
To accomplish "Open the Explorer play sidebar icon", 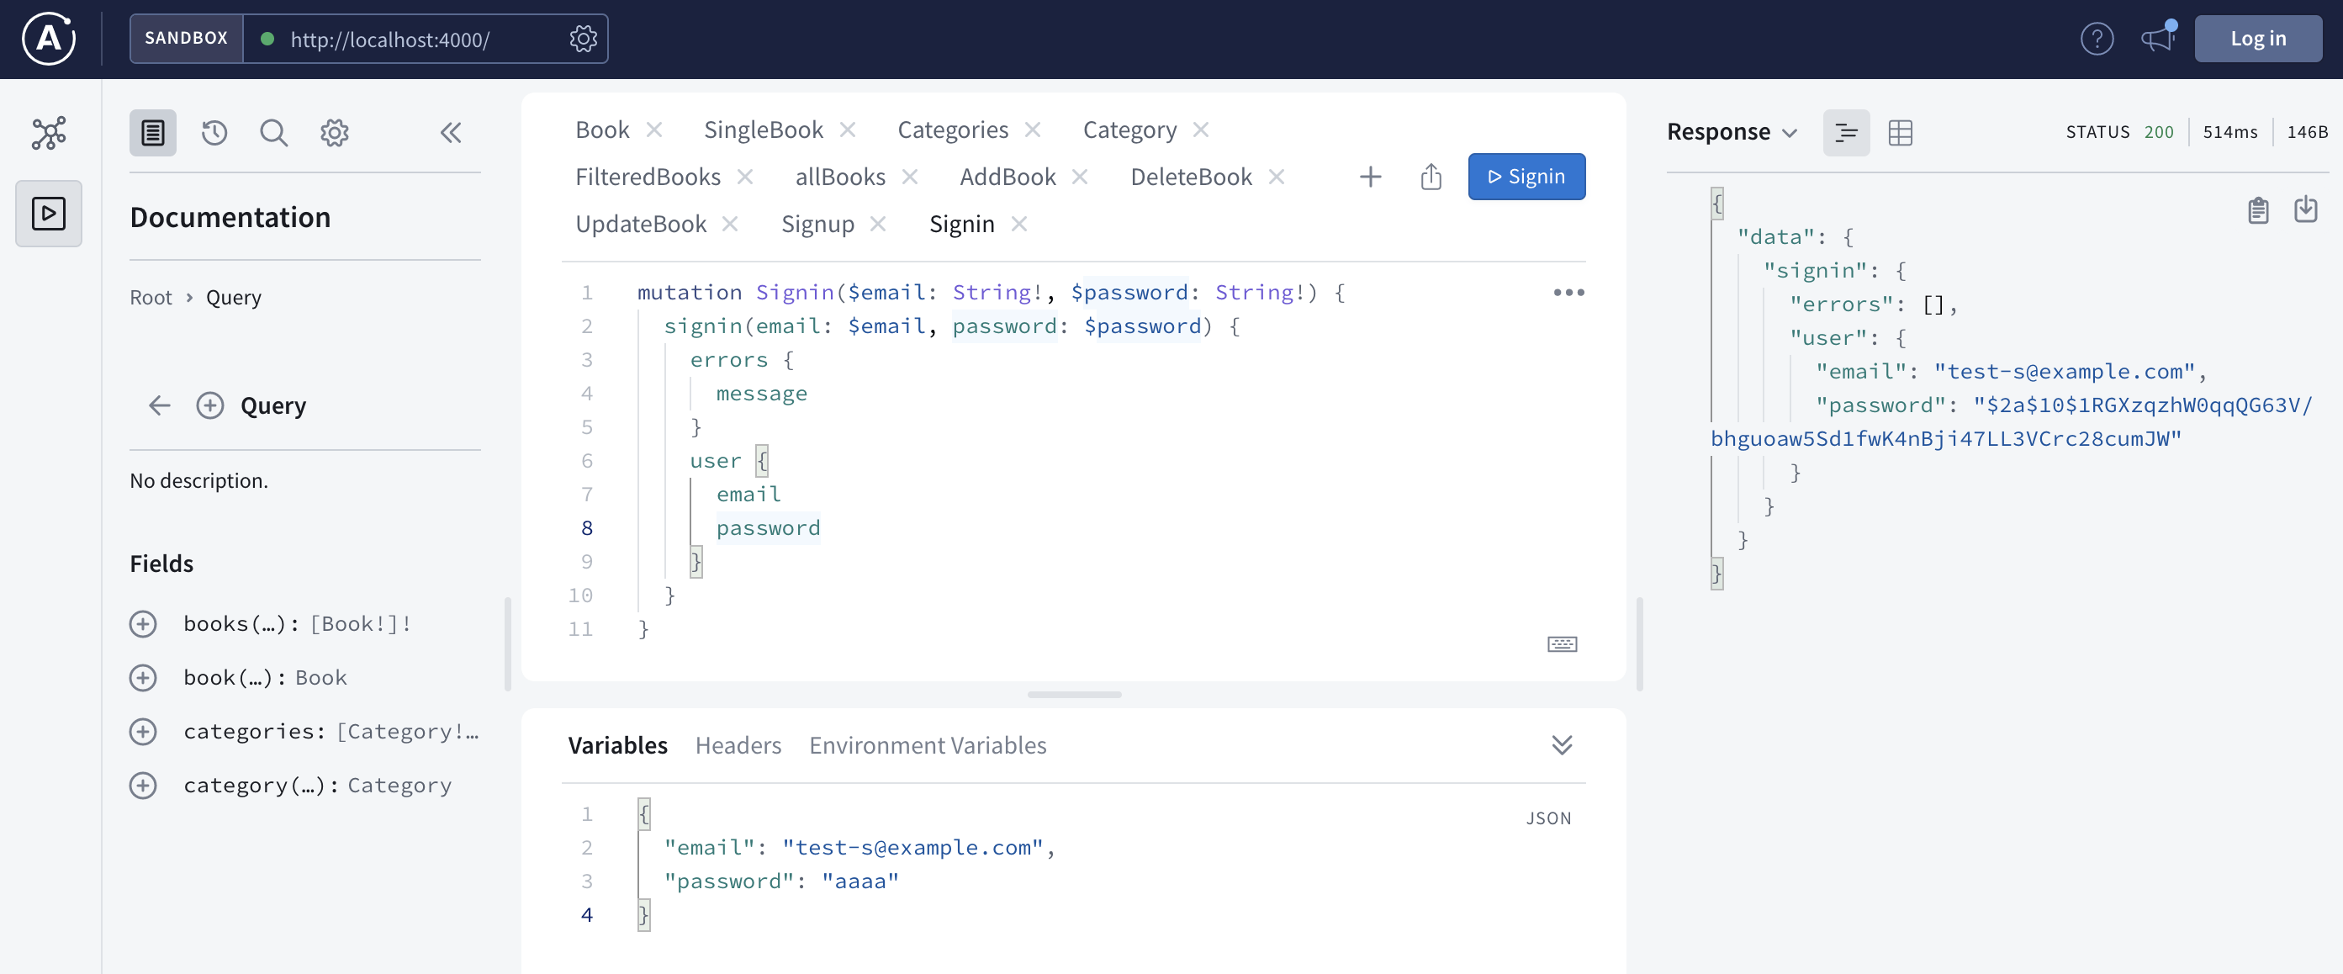I will click(x=49, y=213).
